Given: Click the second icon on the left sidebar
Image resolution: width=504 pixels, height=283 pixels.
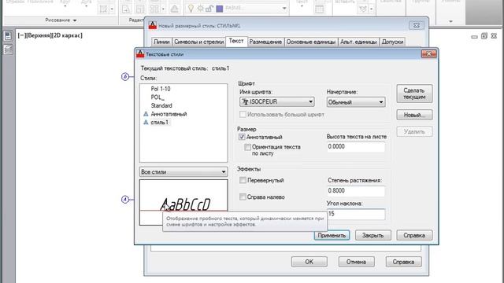Looking at the screenshot, I should click(x=8, y=50).
